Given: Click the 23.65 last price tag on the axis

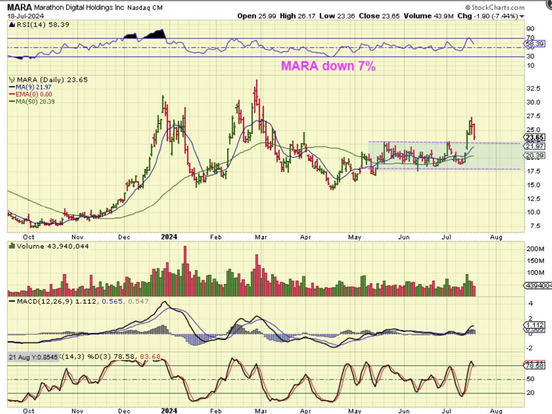Looking at the screenshot, I should coord(534,138).
